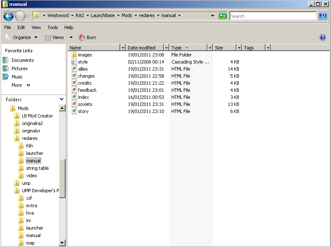Open the Help question mark icon
Screen dimensions: 331x247
click(323, 37)
